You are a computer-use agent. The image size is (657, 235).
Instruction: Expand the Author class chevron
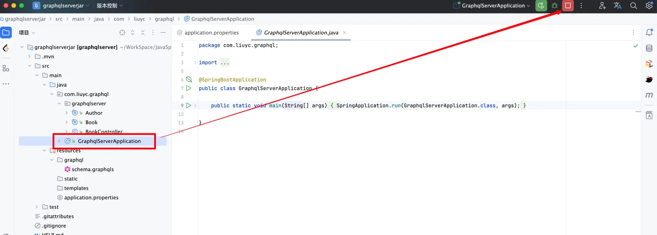pyautogui.click(x=67, y=113)
